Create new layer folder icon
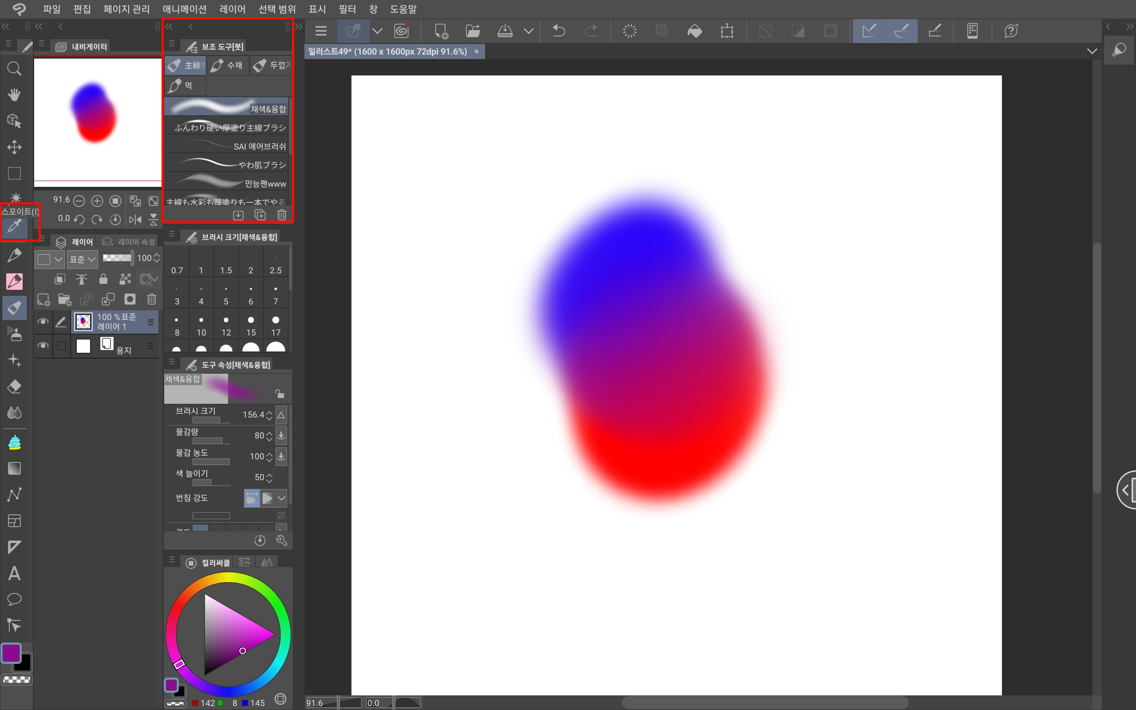 [x=65, y=299]
